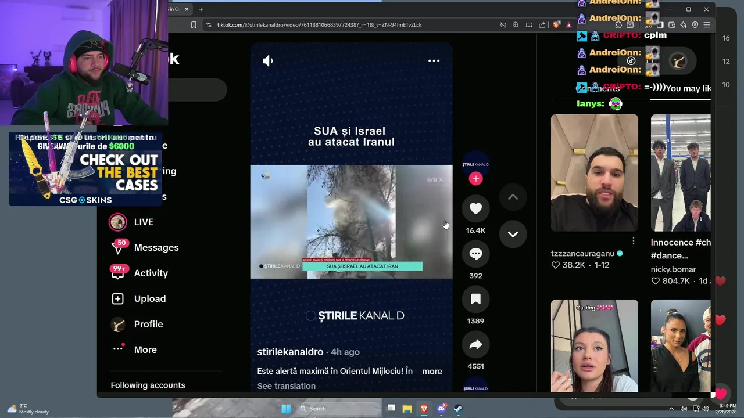
Task: Click the LIVE avatar icon in sidebar
Action: coord(118,222)
